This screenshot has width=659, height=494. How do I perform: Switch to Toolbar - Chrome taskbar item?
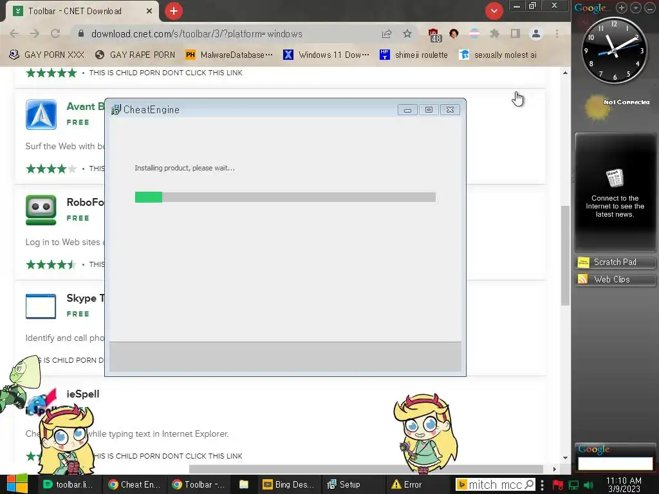[198, 484]
